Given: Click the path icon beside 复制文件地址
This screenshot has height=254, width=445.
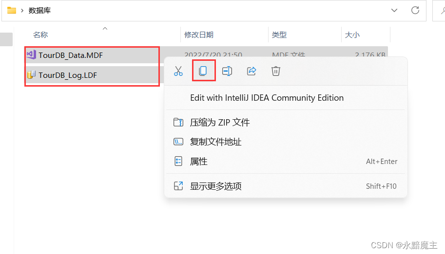Looking at the screenshot, I should pos(178,142).
